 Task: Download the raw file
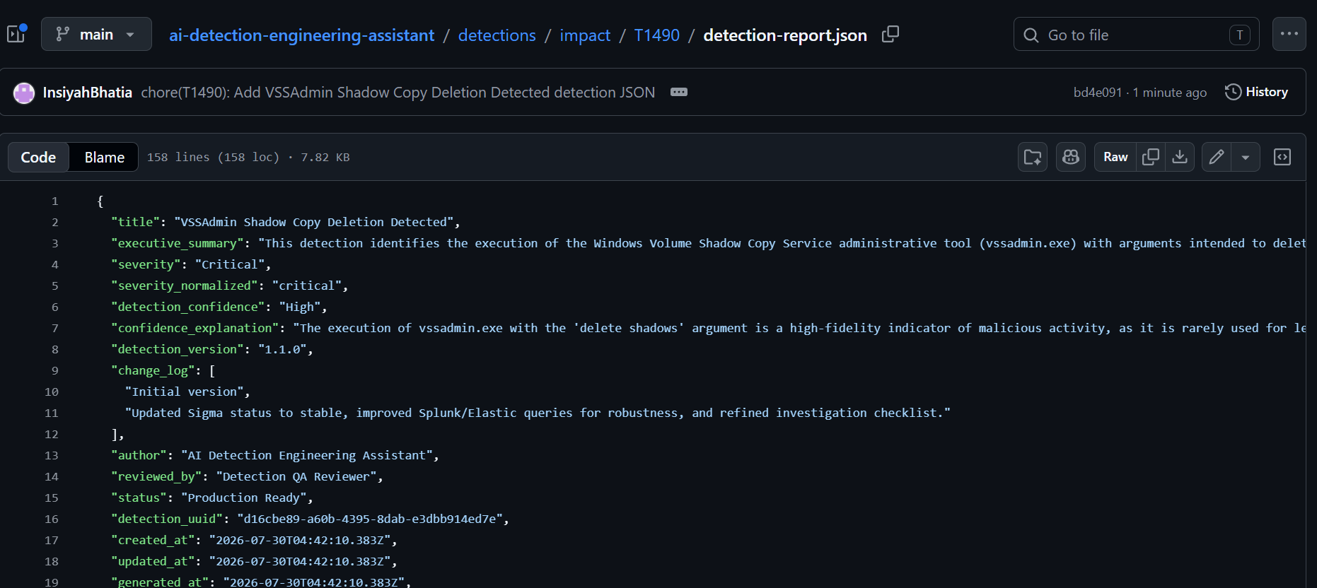pos(1180,157)
